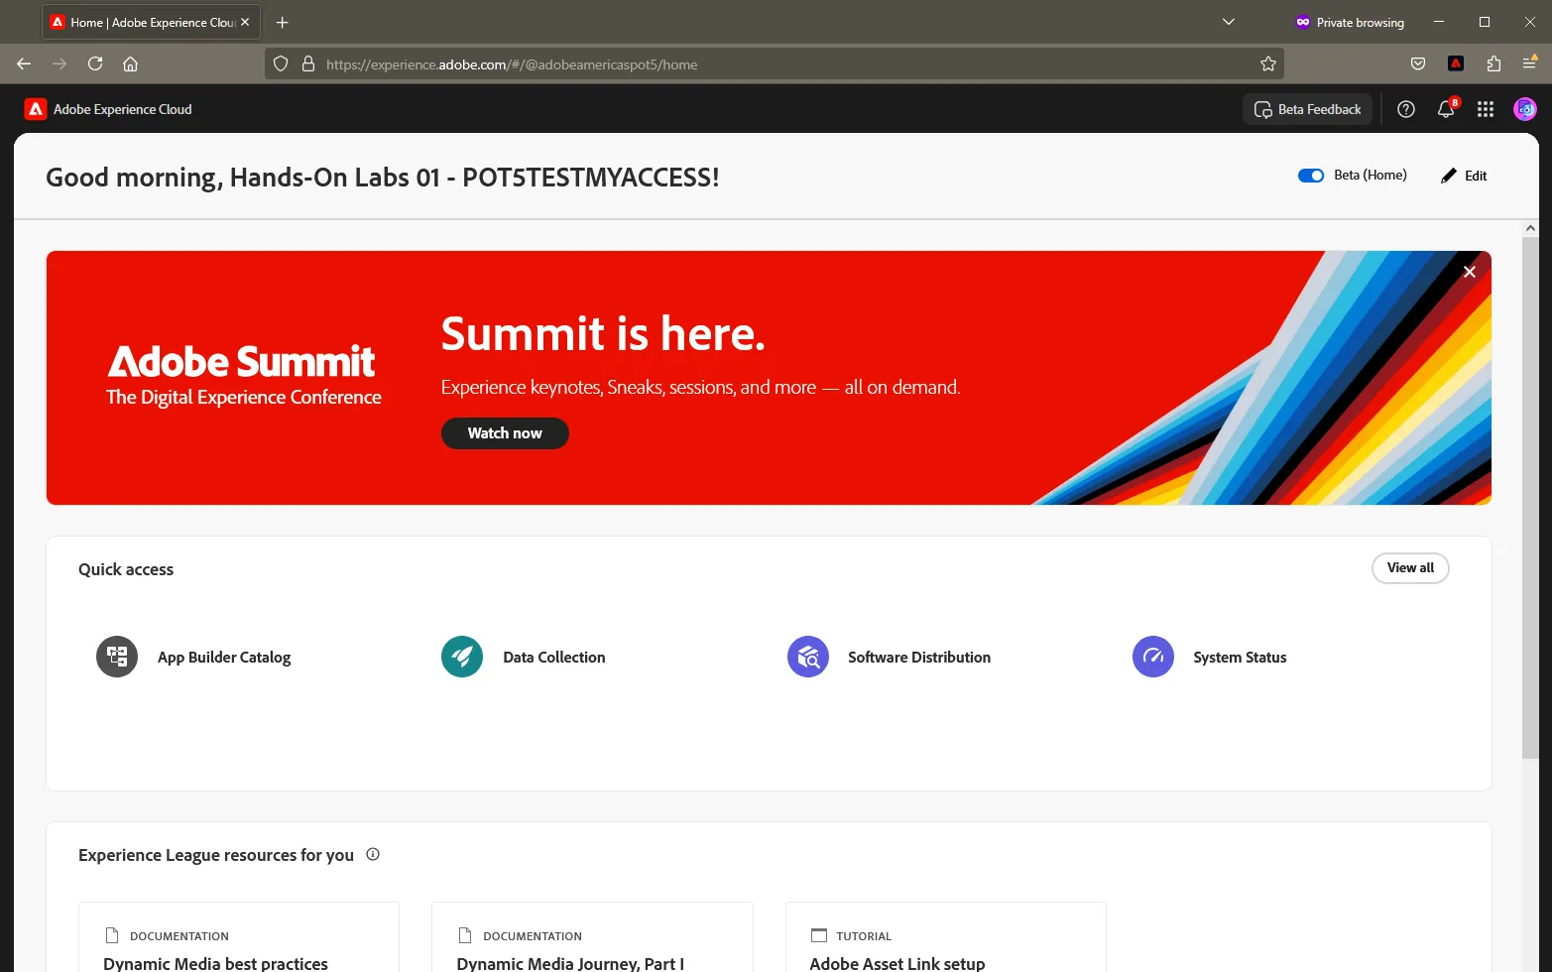Close the Adobe Experience Cloud tab
The width and height of the screenshot is (1552, 972).
[x=245, y=22]
